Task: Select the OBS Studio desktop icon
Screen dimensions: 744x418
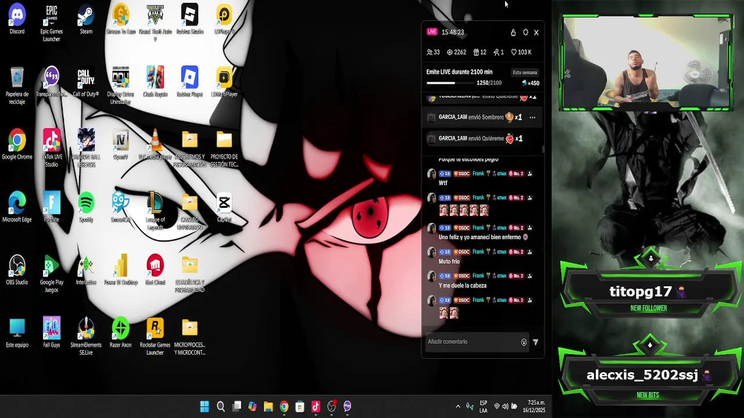Action: pyautogui.click(x=17, y=271)
